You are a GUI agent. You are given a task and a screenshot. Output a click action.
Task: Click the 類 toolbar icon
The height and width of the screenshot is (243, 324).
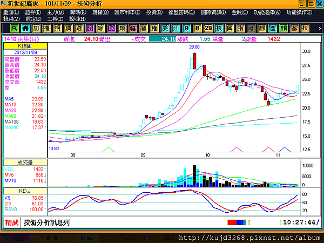tap(122, 28)
